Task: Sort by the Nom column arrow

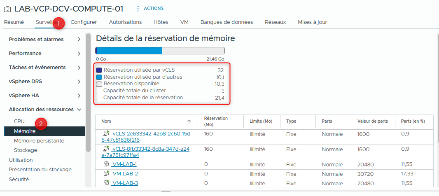Action: pos(189,121)
